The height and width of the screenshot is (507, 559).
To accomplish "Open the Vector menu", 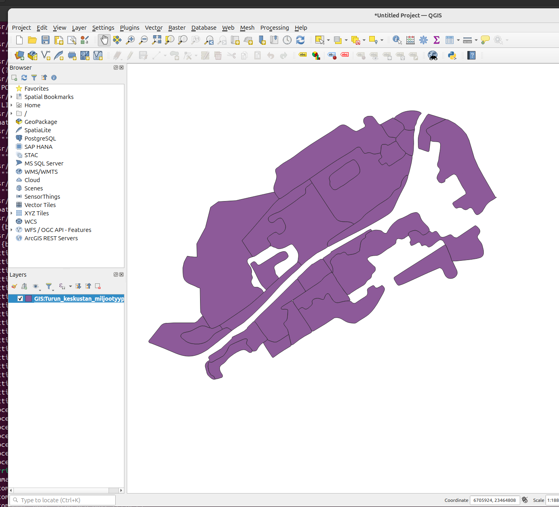I will (x=153, y=28).
